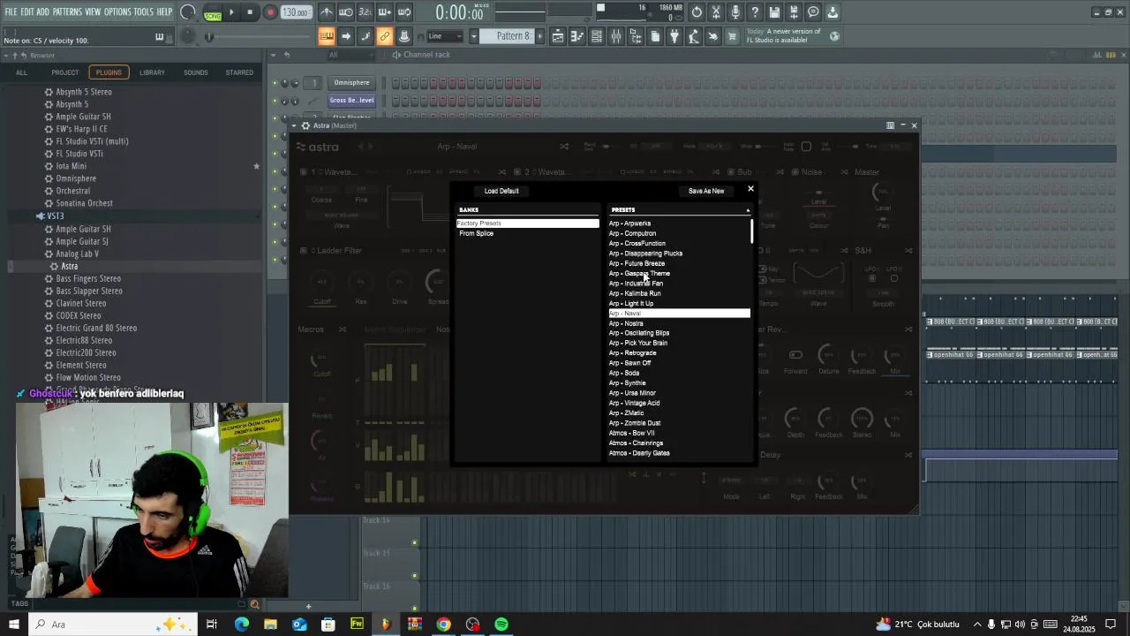Close the preset browser dialog
The image size is (1130, 636).
(x=751, y=188)
